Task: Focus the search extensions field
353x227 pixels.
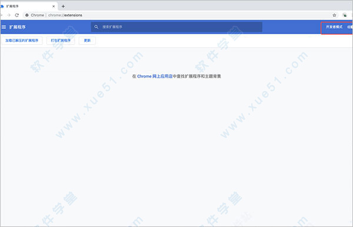Action: pyautogui.click(x=176, y=27)
